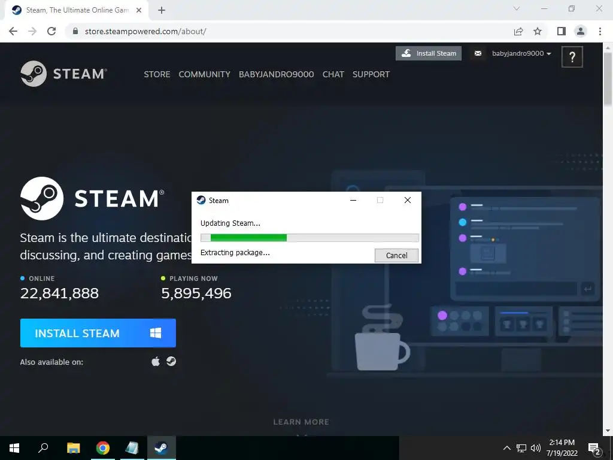The height and width of the screenshot is (460, 613).
Task: Click the Updating Steam progress bar
Action: (x=309, y=238)
